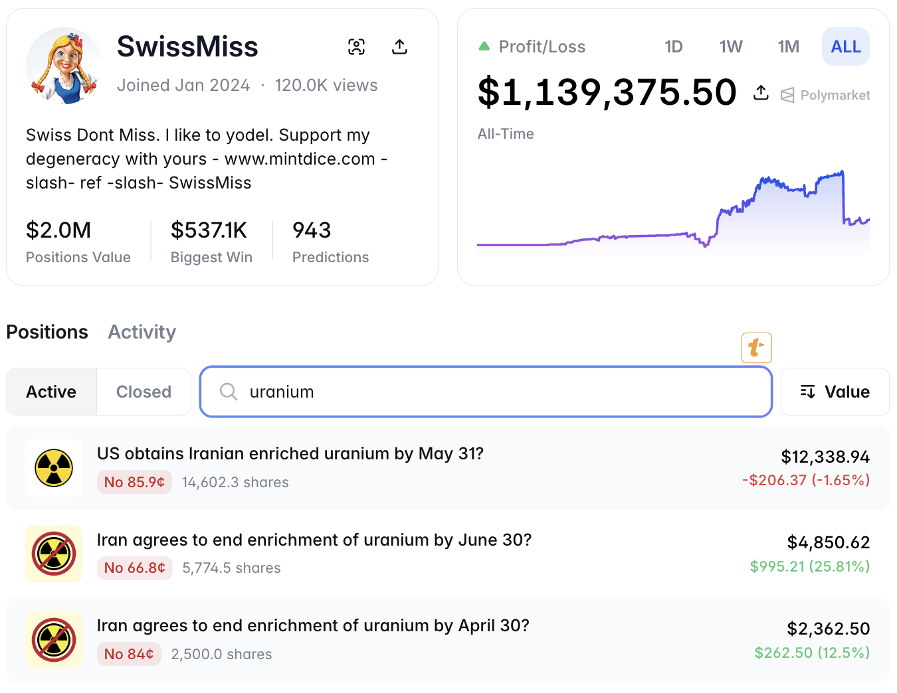Click the export icon beside the profit total
Image resolution: width=897 pixels, height=693 pixels.
pyautogui.click(x=760, y=93)
